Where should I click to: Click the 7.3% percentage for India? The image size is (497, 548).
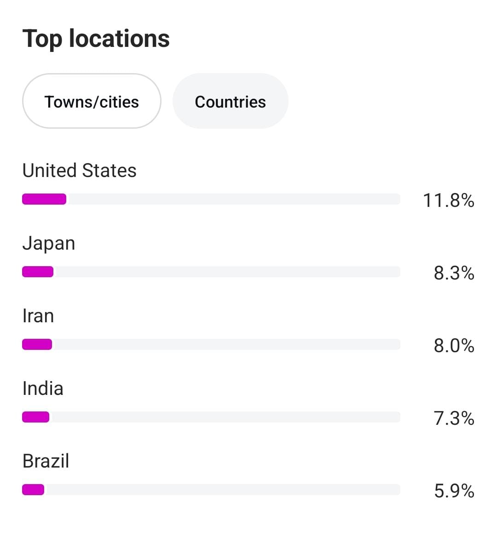[x=454, y=418]
